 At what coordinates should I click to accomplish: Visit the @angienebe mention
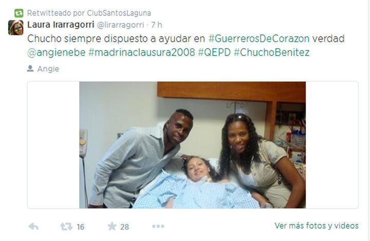coord(56,52)
